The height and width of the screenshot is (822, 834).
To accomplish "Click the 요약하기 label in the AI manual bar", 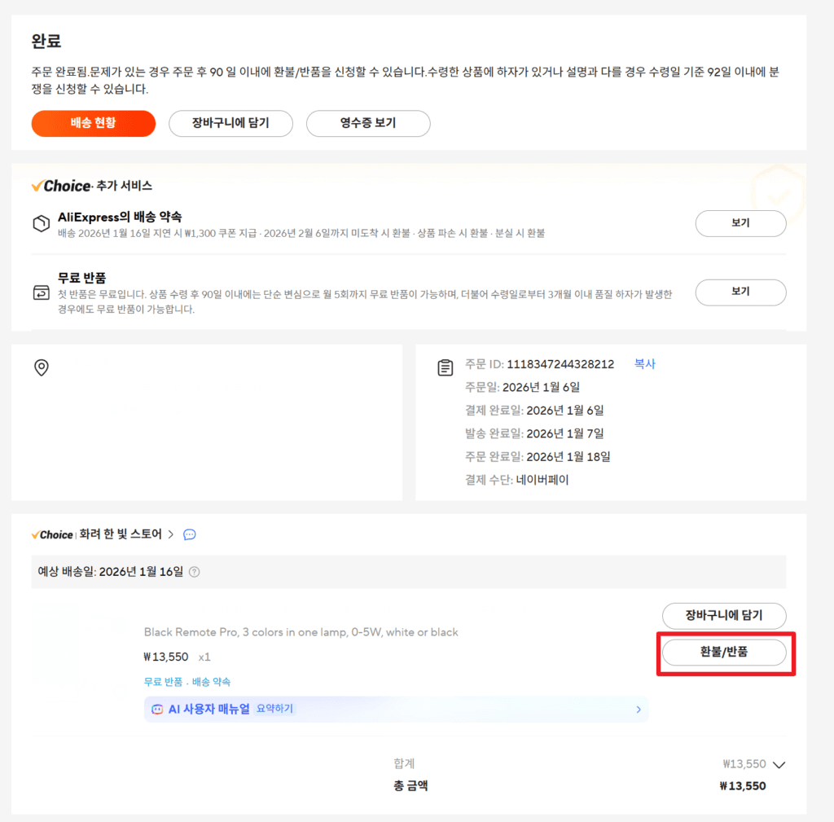I will click(x=274, y=710).
